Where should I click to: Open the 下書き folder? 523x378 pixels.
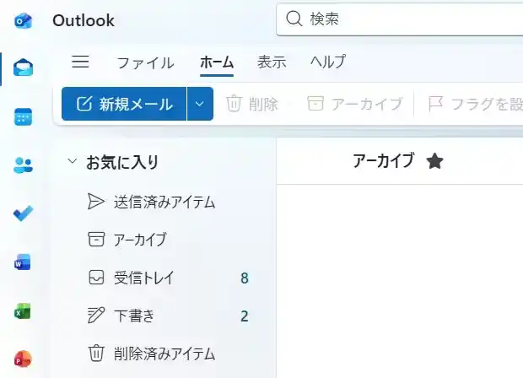133,316
